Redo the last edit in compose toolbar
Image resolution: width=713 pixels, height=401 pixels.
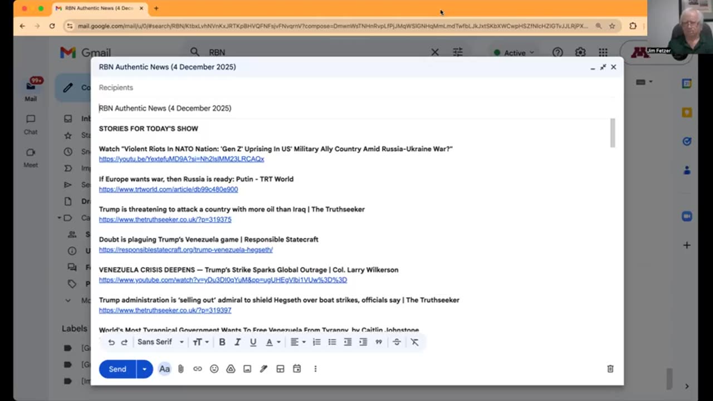124,342
